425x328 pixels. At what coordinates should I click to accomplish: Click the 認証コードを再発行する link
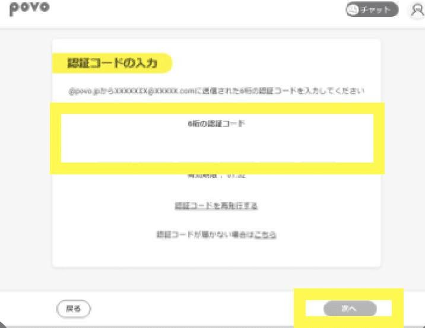pyautogui.click(x=216, y=206)
